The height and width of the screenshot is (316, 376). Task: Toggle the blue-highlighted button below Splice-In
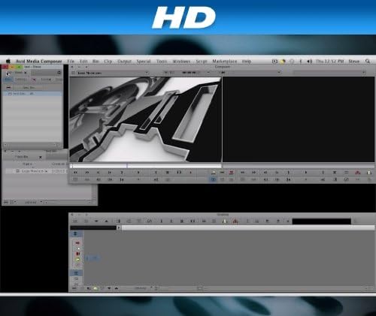213,179
